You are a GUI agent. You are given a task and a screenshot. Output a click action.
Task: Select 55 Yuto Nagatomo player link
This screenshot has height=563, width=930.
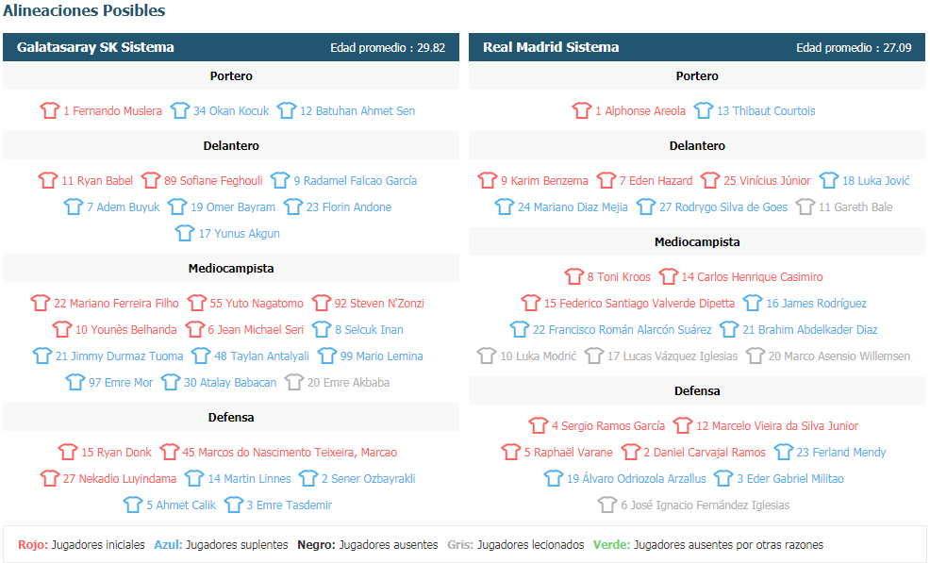pyautogui.click(x=257, y=303)
